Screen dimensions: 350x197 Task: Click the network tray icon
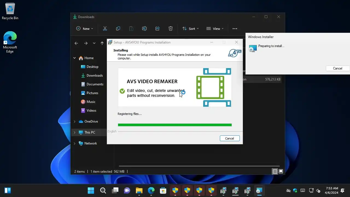tap(311, 190)
